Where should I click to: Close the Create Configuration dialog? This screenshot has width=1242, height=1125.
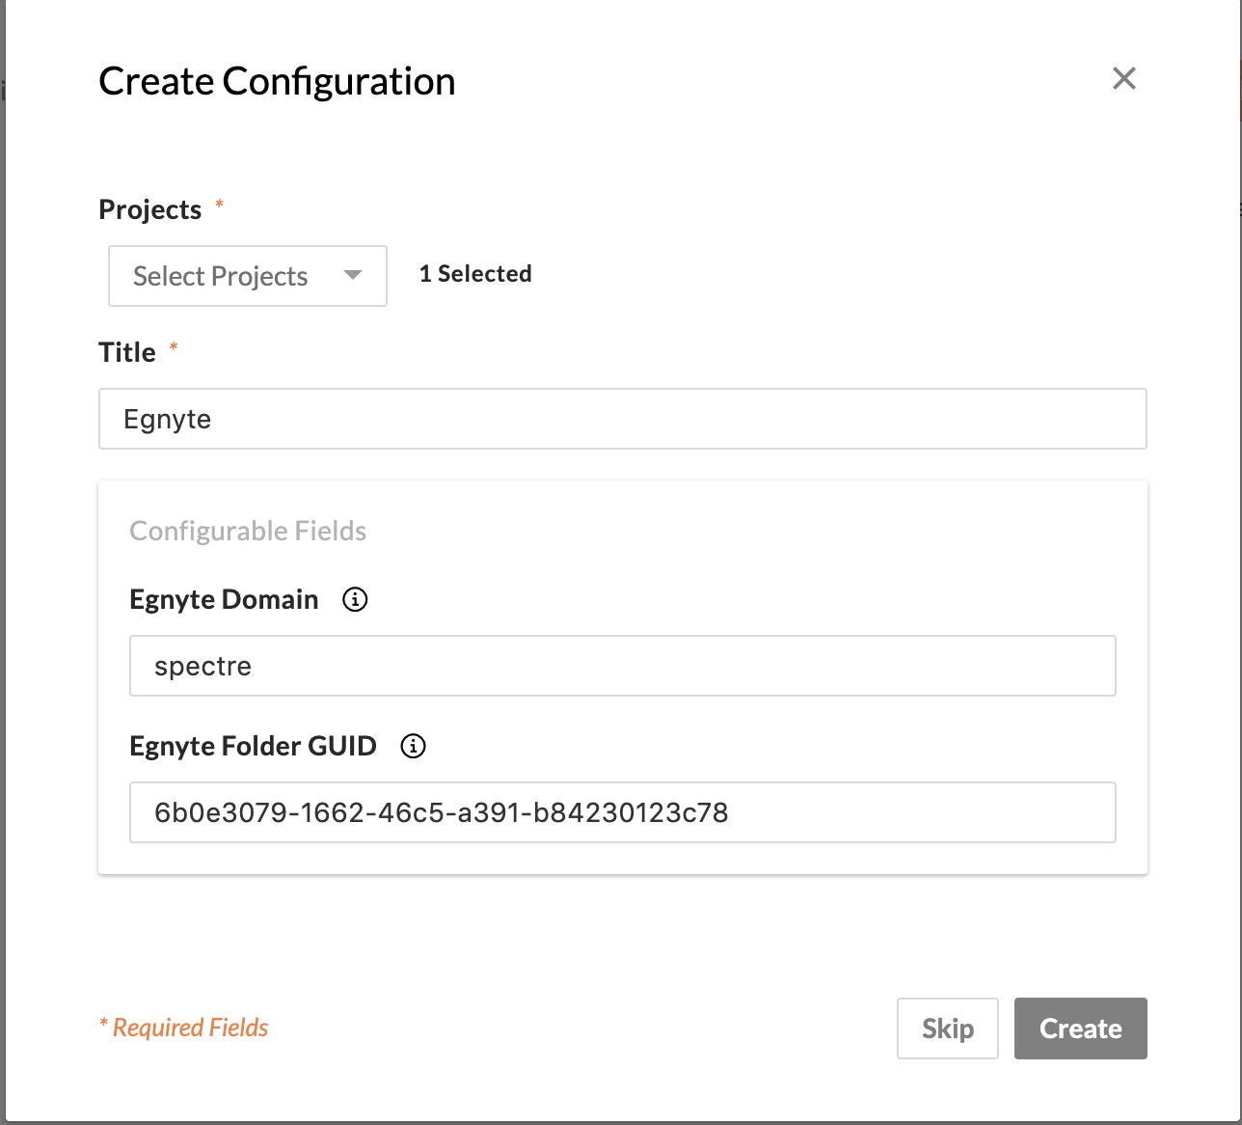[x=1124, y=78]
